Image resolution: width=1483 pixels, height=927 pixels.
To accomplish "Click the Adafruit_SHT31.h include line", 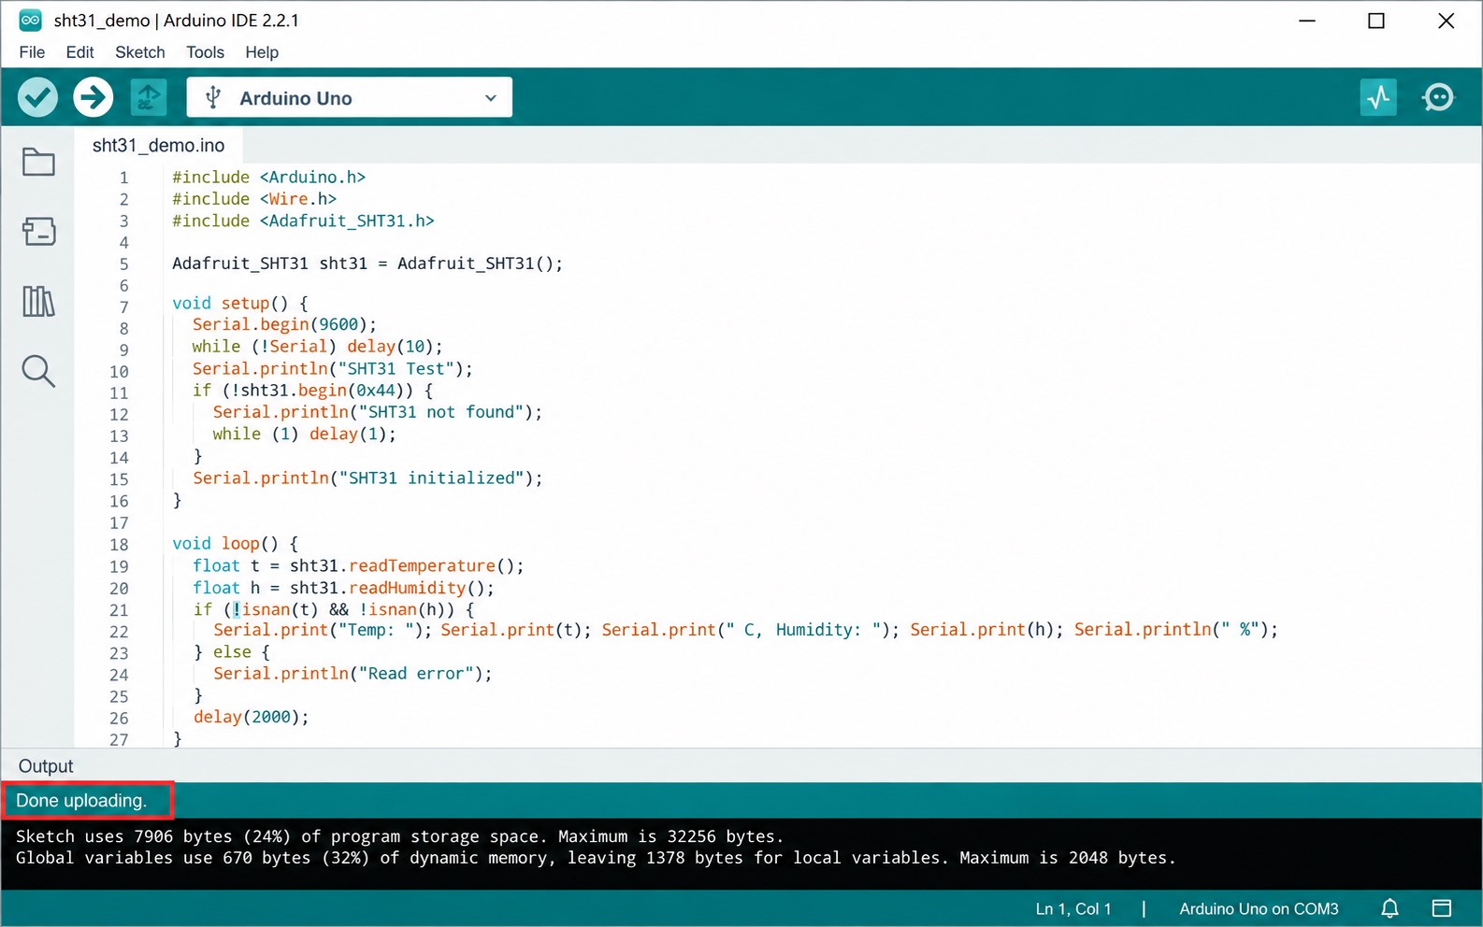I will click(303, 221).
